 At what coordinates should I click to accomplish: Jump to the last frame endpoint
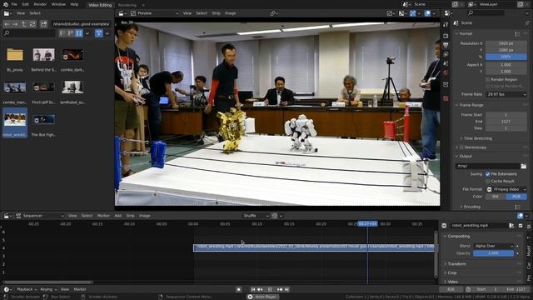(286, 289)
